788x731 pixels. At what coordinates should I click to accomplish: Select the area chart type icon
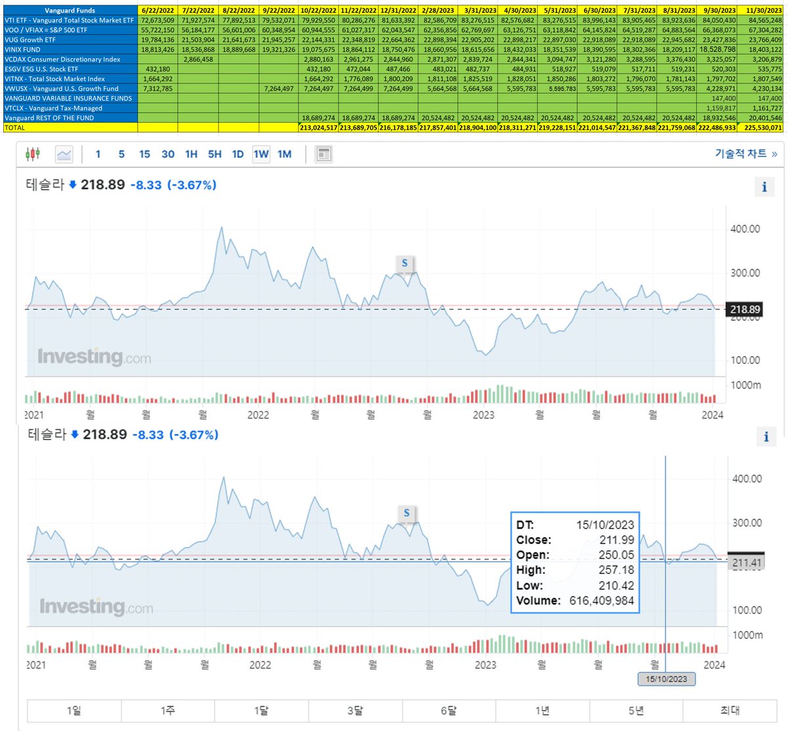pos(64,154)
